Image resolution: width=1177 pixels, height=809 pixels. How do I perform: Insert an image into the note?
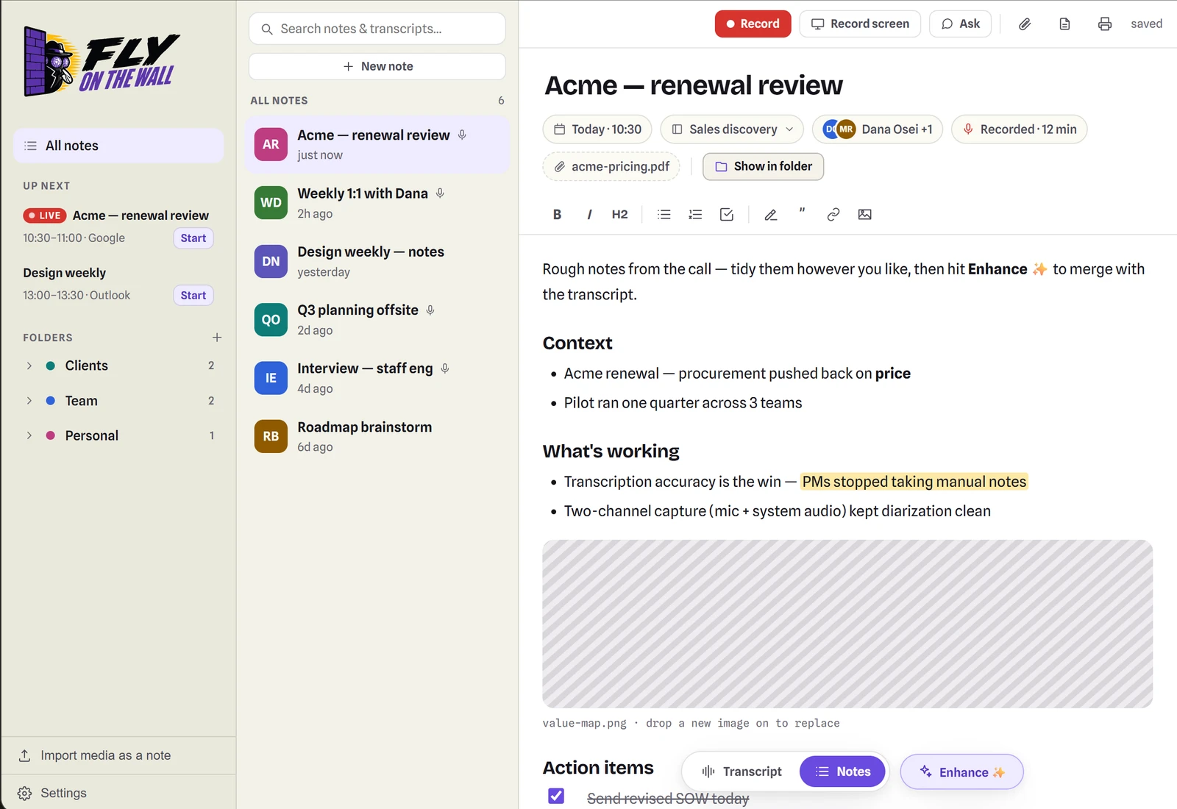tap(865, 215)
